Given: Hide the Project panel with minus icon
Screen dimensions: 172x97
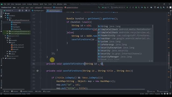Looking at the screenshot, I should [x=29, y=11].
